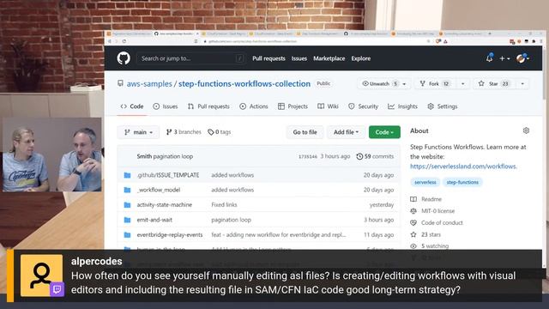View the 0 tags link
The width and height of the screenshot is (549, 309).
pyautogui.click(x=220, y=132)
